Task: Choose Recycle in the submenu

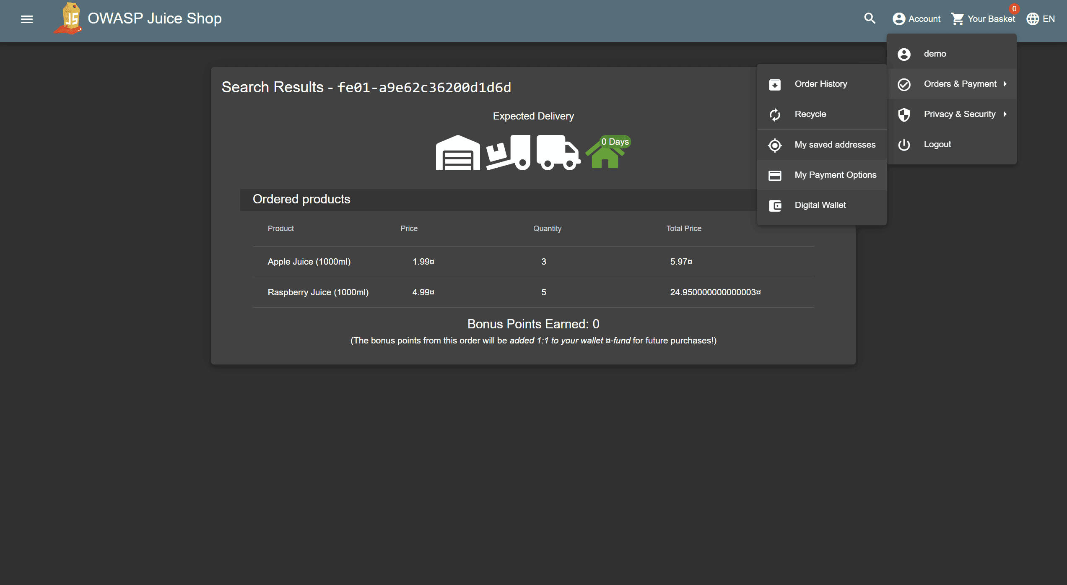Action: (x=822, y=114)
